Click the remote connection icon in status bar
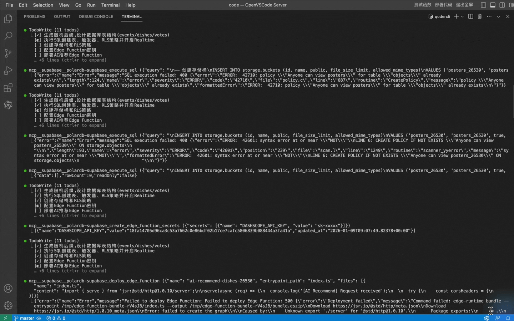This screenshot has height=321, width=514. [x=5, y=318]
